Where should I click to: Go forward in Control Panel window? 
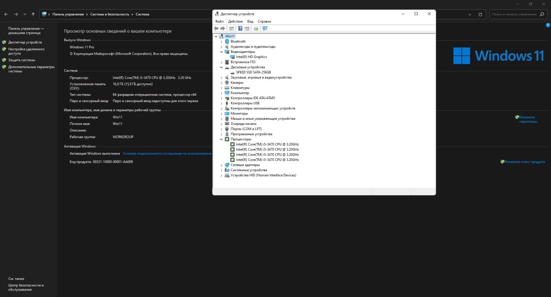16,14
